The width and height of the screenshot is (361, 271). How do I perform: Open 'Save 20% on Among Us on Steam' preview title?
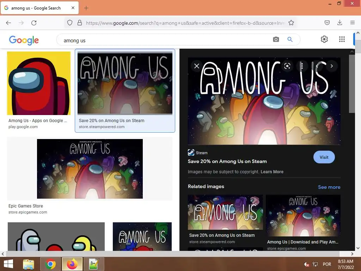click(x=227, y=161)
